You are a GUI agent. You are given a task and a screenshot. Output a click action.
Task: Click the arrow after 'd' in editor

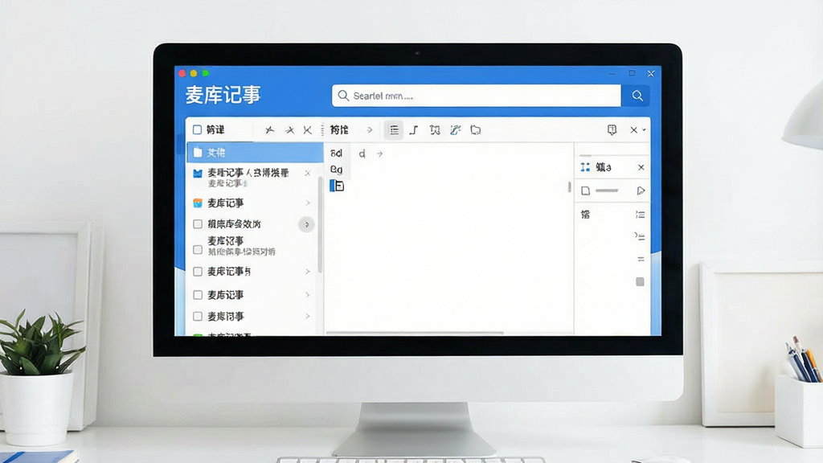(379, 154)
